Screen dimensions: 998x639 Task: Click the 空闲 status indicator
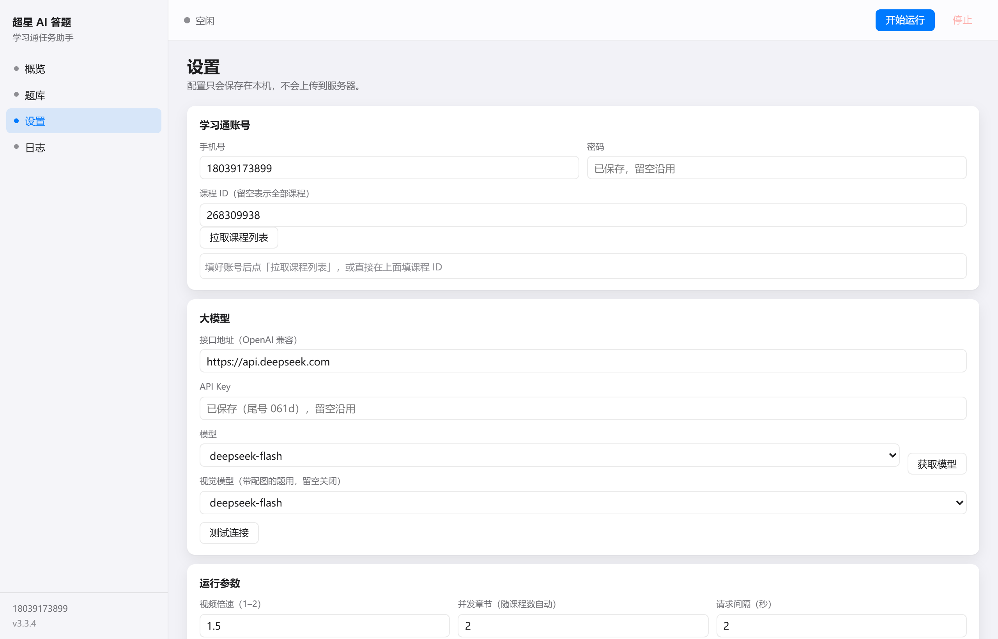point(199,21)
